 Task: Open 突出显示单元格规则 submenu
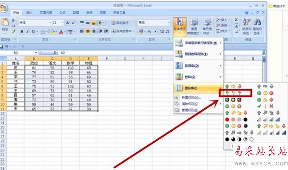[x=199, y=43]
